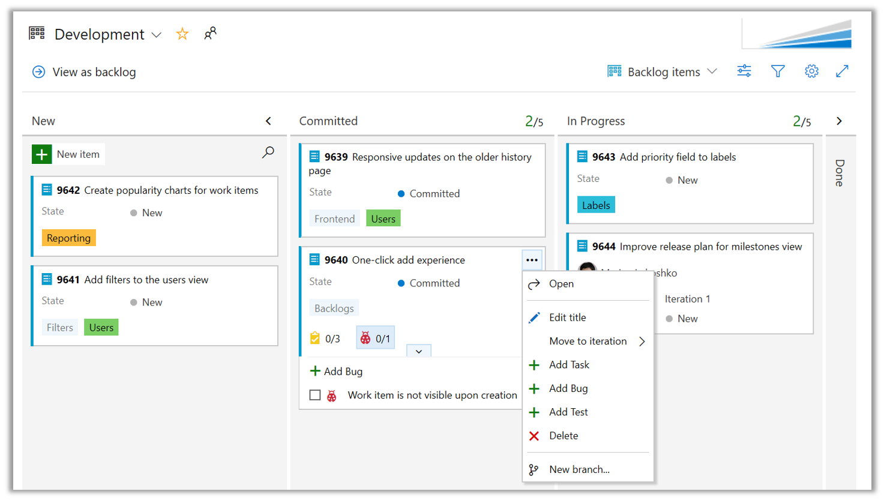Enter full screen mode with expand icon
This screenshot has height=500, width=887.
point(842,71)
